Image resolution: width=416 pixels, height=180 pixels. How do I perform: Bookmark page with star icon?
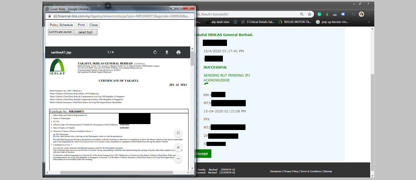(x=309, y=14)
